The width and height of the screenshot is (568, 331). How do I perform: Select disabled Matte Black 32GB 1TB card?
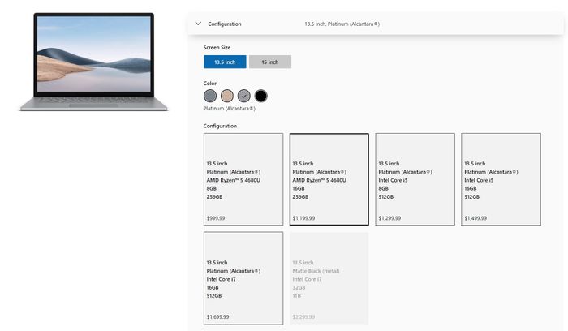point(329,278)
